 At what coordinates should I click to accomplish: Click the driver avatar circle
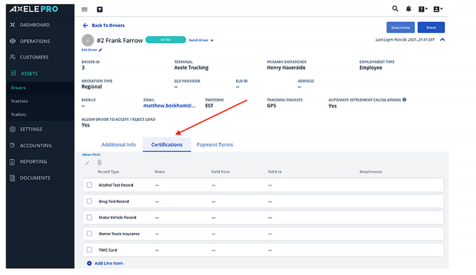point(88,40)
